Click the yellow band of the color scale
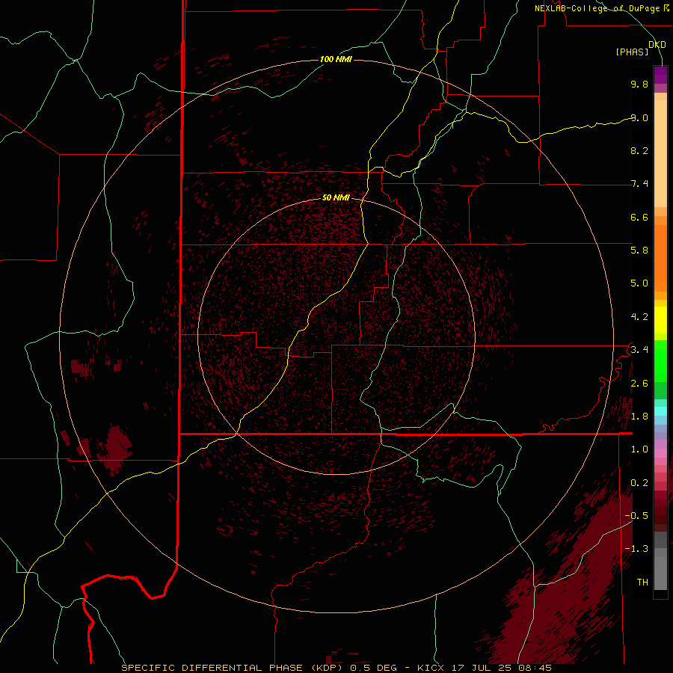This screenshot has height=673, width=673. pos(660,320)
